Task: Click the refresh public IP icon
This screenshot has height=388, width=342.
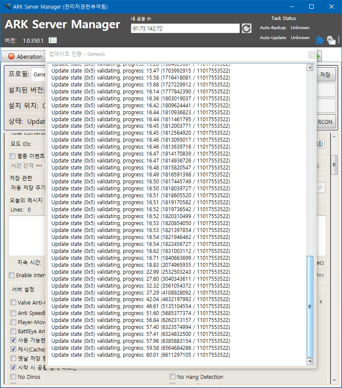Action: tap(246, 28)
